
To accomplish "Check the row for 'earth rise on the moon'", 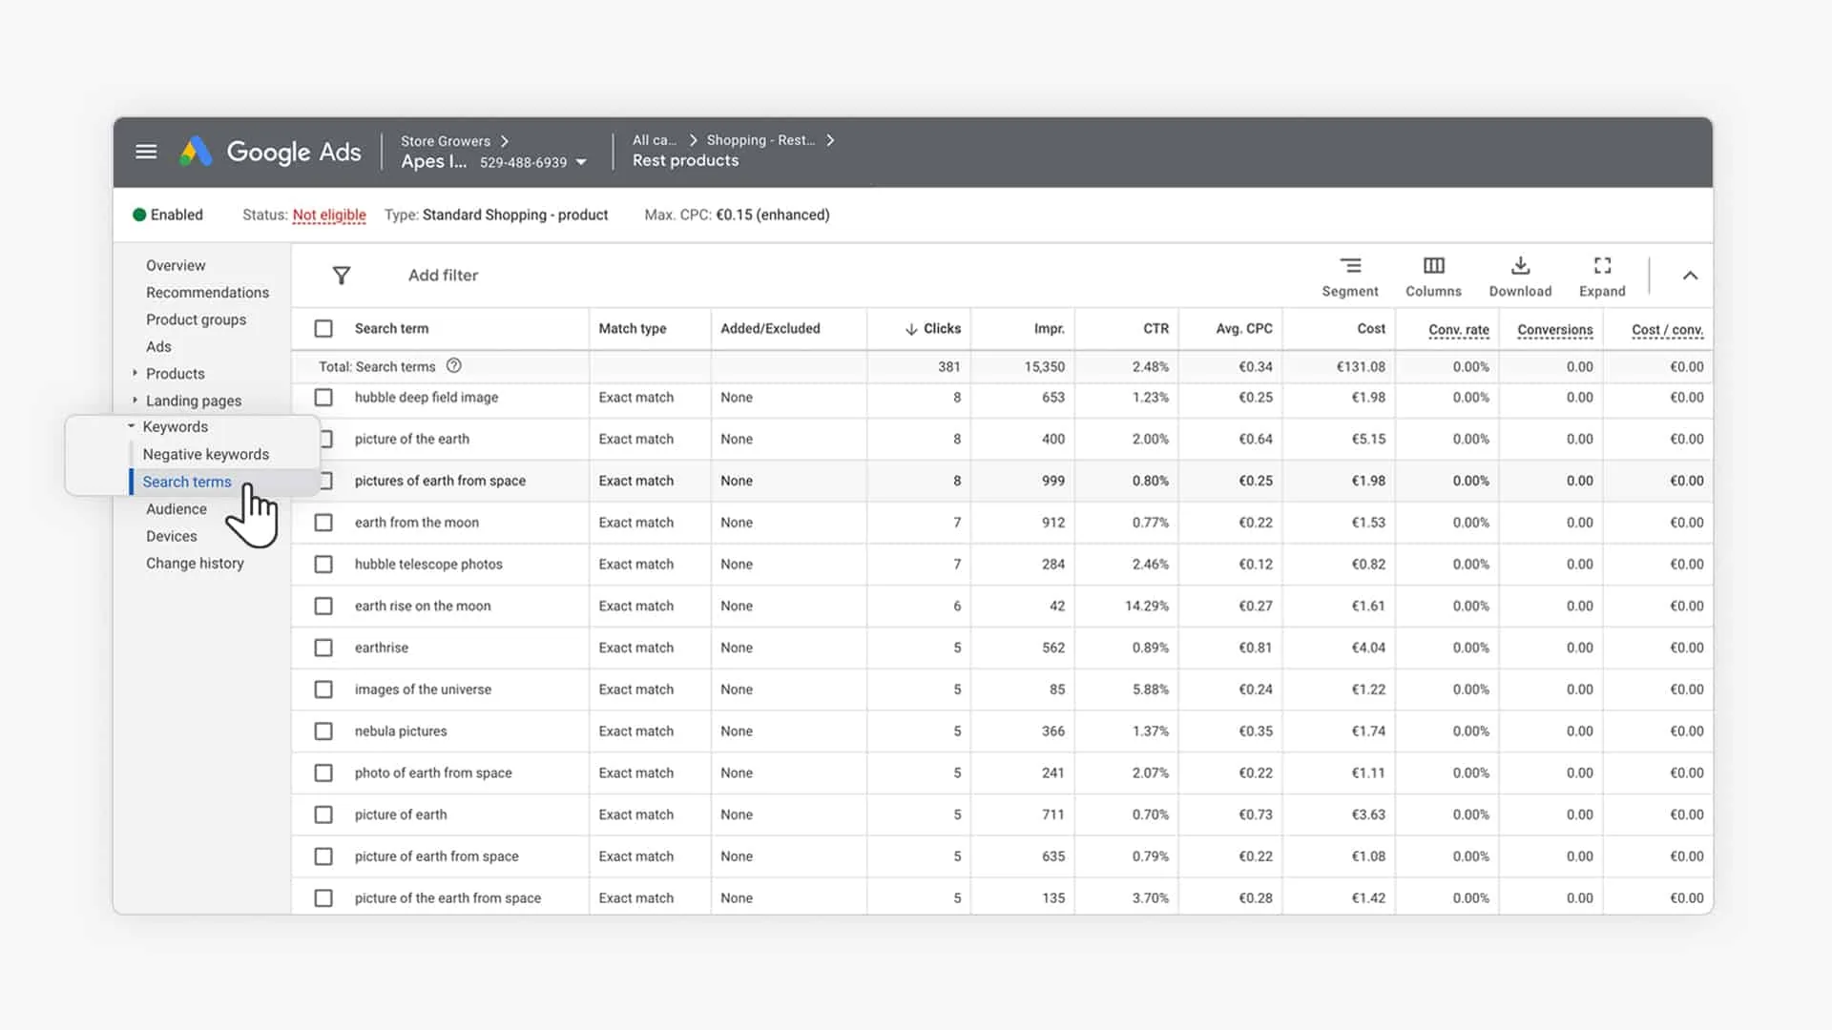I will coord(323,606).
